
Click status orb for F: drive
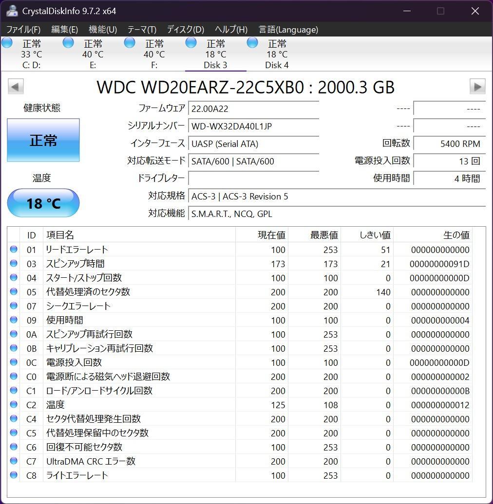point(130,43)
